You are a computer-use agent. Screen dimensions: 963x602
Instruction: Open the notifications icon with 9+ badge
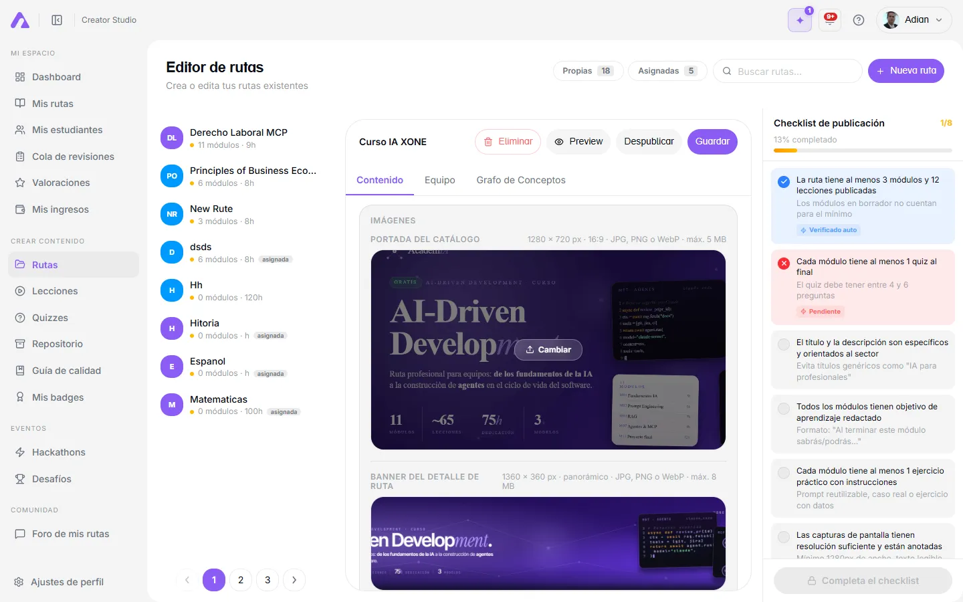[x=830, y=20]
